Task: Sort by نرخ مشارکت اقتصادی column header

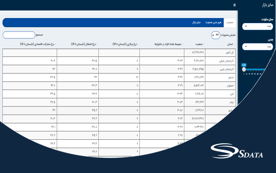Action: pos(38,44)
